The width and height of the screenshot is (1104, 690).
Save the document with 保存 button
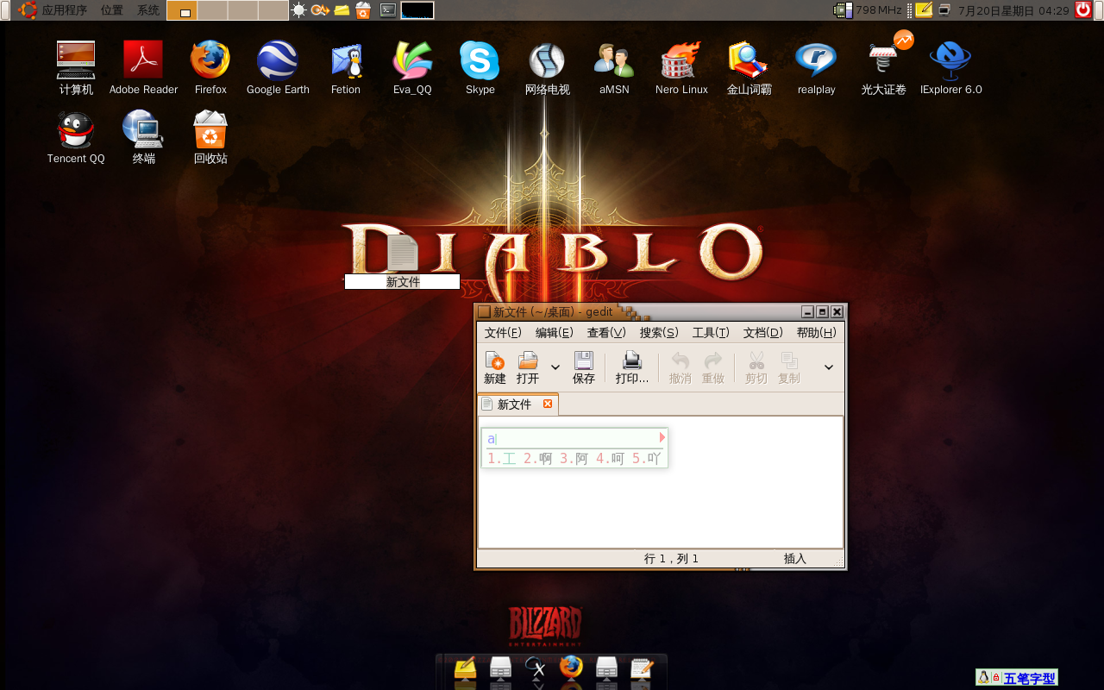[584, 367]
